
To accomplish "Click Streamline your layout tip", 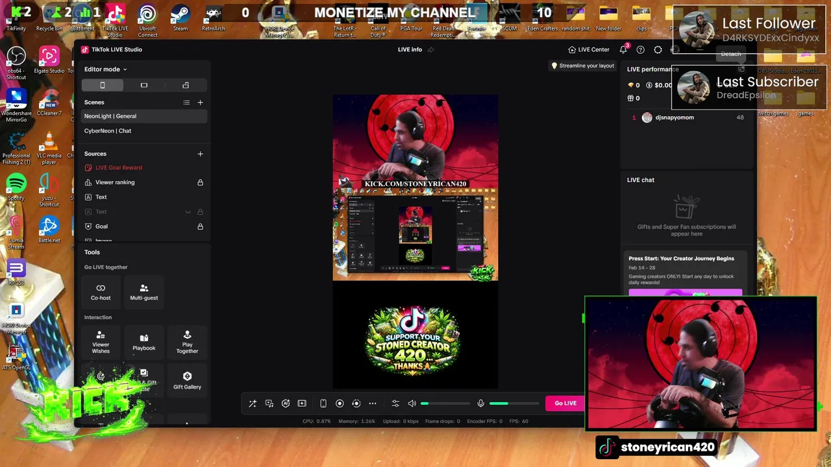I will pos(583,66).
